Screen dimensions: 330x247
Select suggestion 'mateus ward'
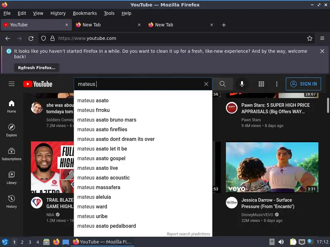[143, 207]
